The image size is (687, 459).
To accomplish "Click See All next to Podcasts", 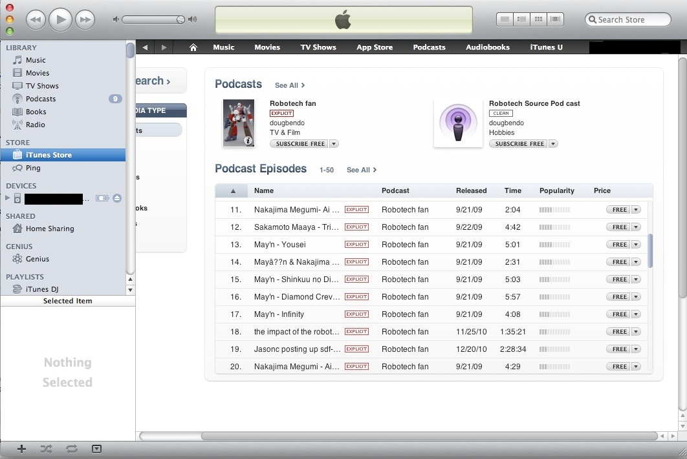I will coord(290,85).
